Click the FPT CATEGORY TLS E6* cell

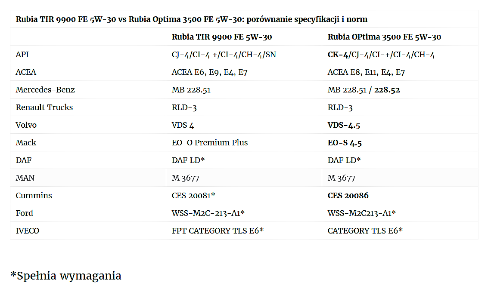click(218, 231)
